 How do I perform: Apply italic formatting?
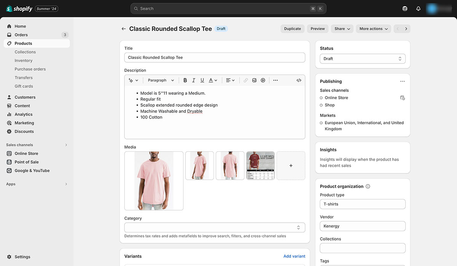tap(193, 80)
